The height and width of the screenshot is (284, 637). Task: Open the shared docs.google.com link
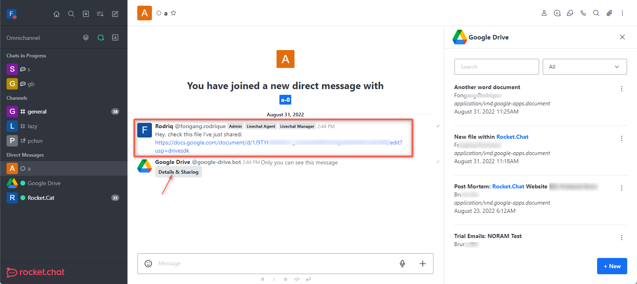click(x=279, y=146)
